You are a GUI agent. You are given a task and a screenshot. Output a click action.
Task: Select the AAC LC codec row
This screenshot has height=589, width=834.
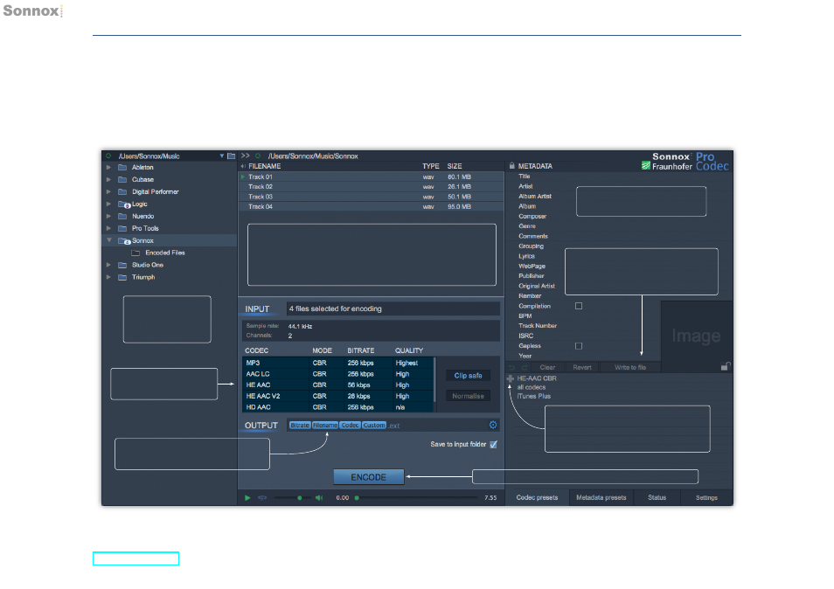[337, 374]
